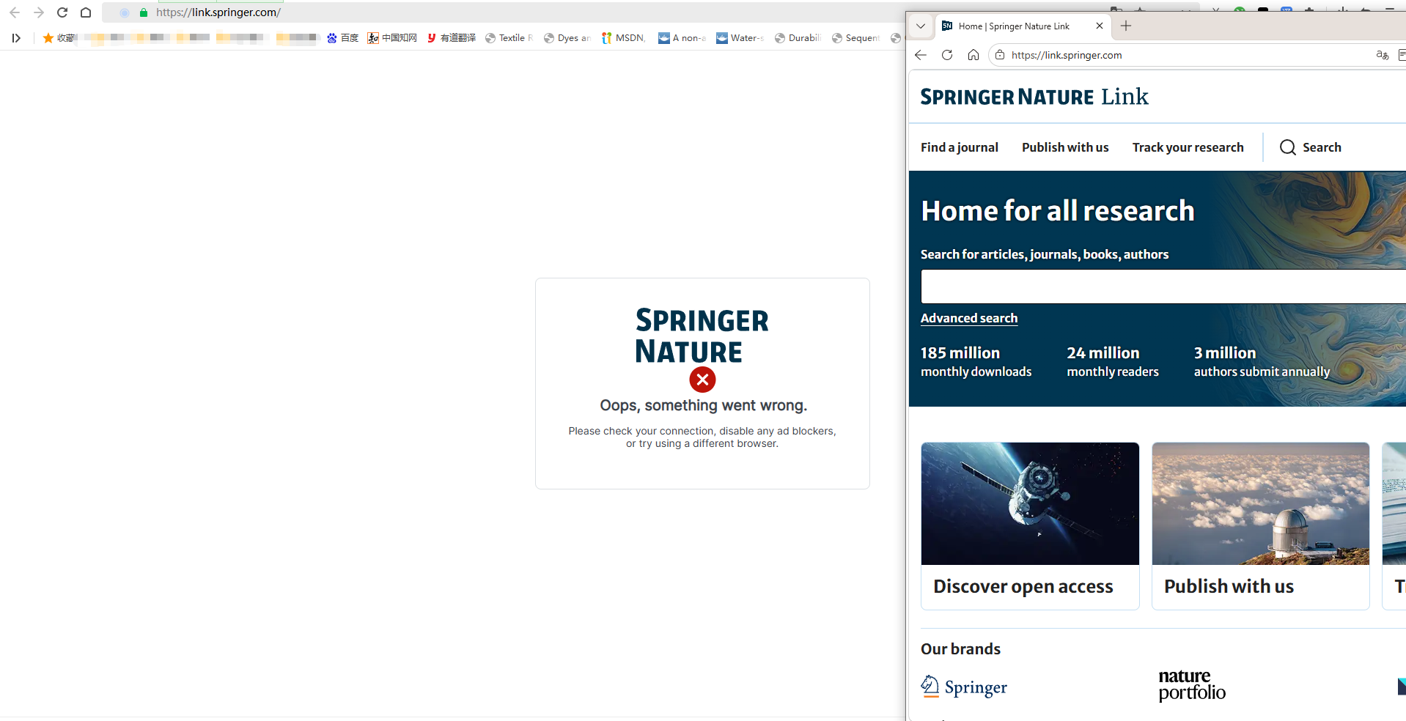Open the "Publish with us" card title
The width and height of the screenshot is (1406, 721).
coord(1229,587)
